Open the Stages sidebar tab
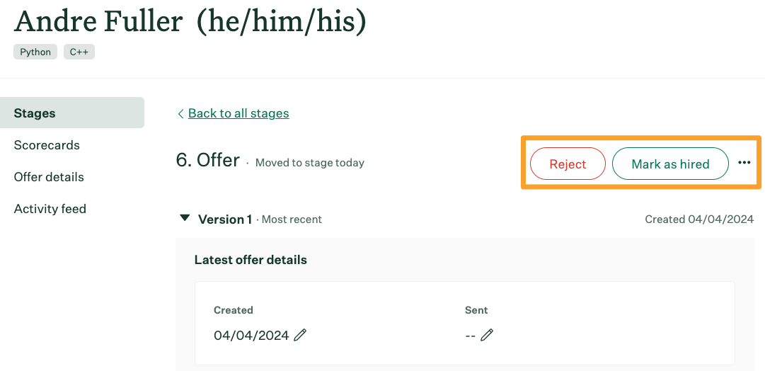The image size is (765, 371). click(x=72, y=113)
